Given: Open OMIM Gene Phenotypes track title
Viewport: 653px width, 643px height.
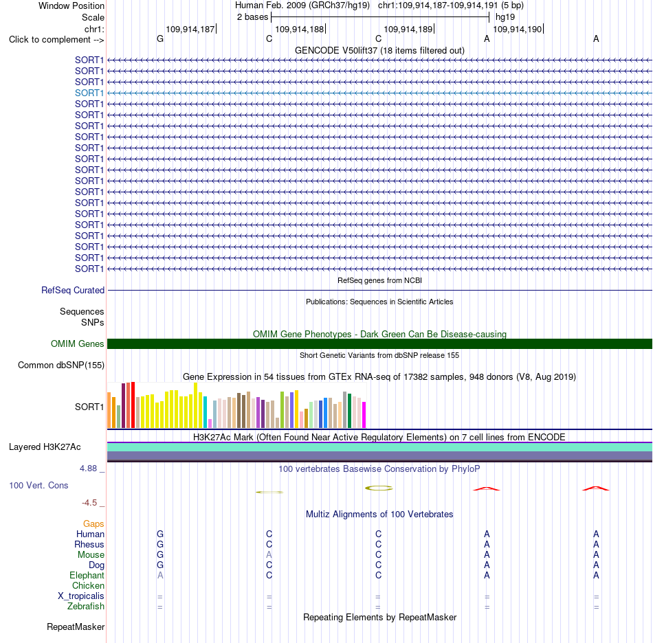Looking at the screenshot, I should [x=379, y=334].
